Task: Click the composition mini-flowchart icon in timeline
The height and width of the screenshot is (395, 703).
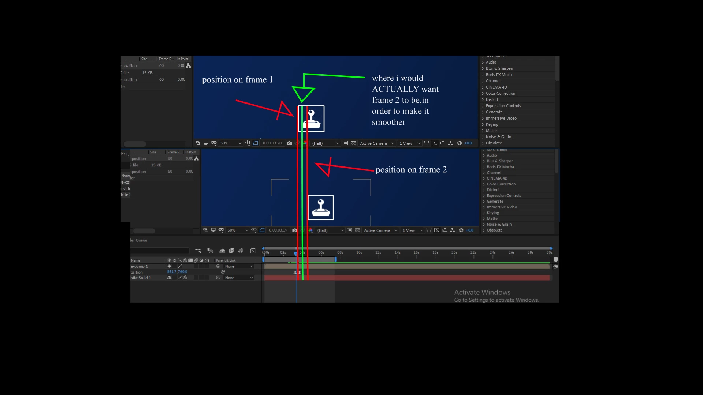Action: [x=198, y=251]
